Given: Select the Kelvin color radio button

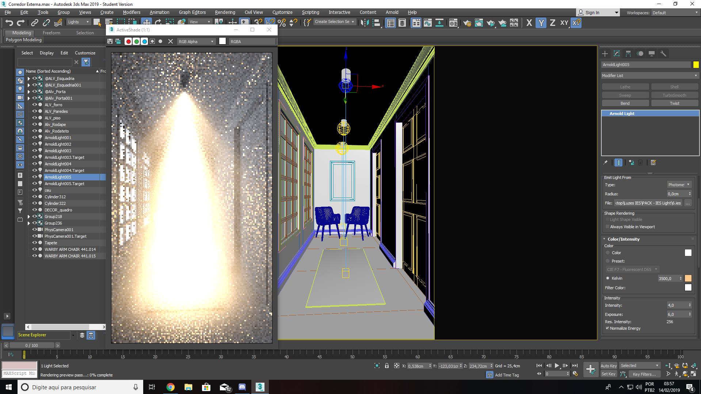Looking at the screenshot, I should 608,278.
